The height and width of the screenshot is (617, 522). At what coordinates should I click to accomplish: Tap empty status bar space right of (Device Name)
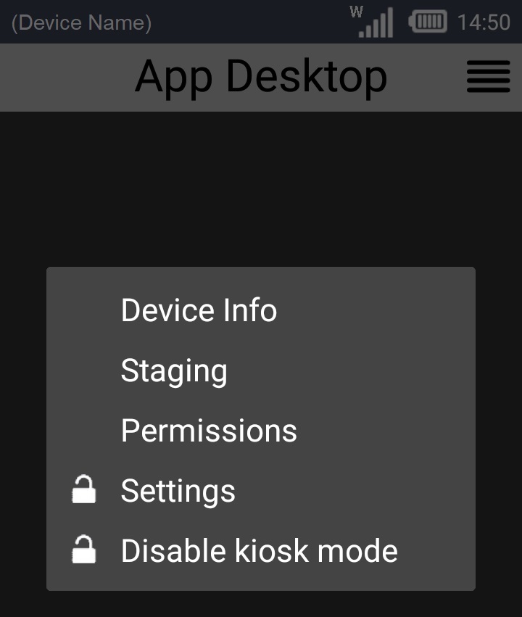coord(254,22)
